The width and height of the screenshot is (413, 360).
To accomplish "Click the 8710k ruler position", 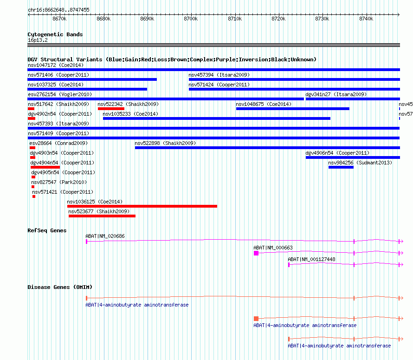I will [x=235, y=19].
